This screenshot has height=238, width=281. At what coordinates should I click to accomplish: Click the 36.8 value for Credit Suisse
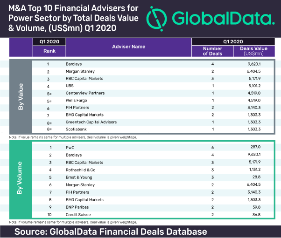[256, 215]
